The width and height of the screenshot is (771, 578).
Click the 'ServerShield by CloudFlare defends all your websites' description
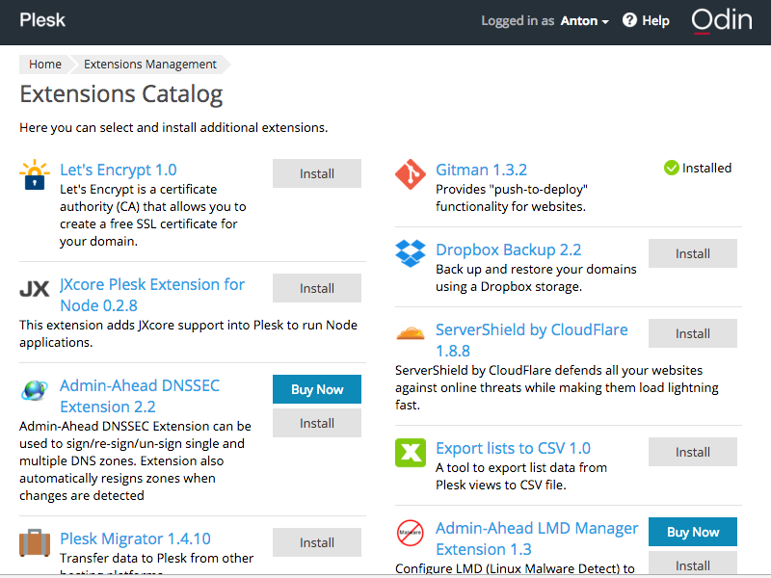pyautogui.click(x=557, y=388)
